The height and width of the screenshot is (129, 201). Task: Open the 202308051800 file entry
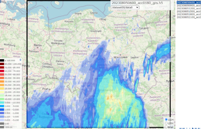[x=189, y=14]
